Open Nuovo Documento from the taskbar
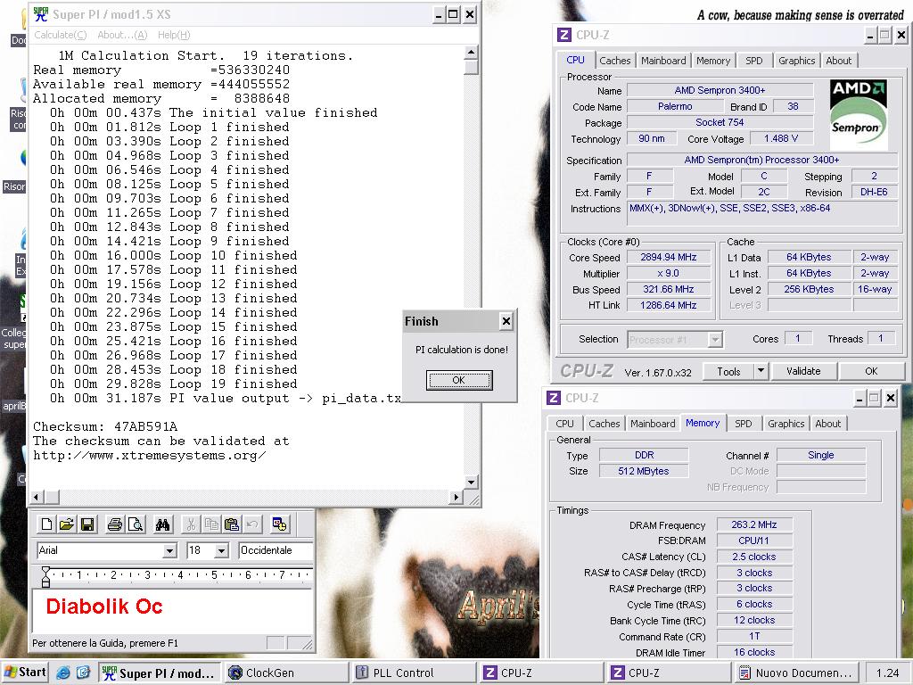Viewport: 913px width, 685px height. coord(795,673)
